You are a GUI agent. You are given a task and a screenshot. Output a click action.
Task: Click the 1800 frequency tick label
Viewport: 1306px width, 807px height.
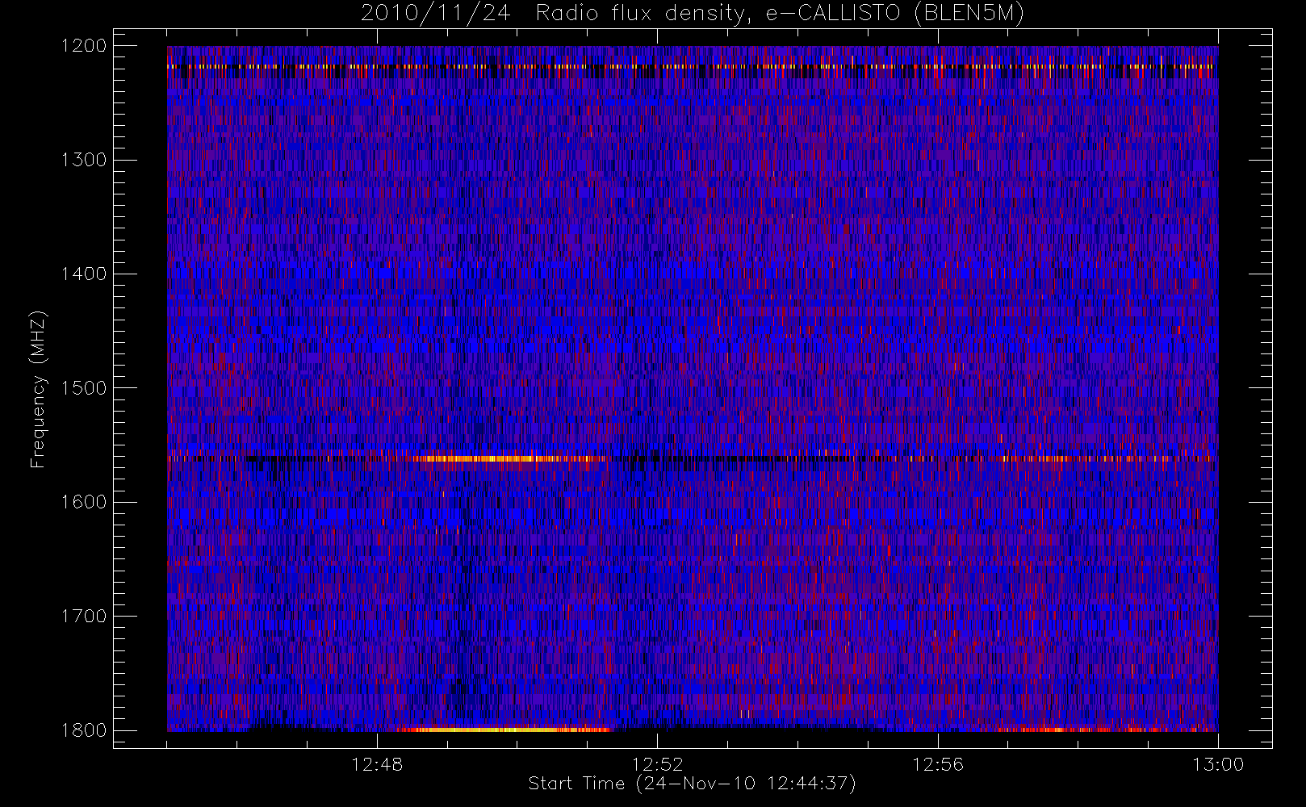coord(84,730)
